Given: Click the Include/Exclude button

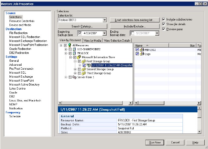Looking at the screenshot, I should coord(134,26).
